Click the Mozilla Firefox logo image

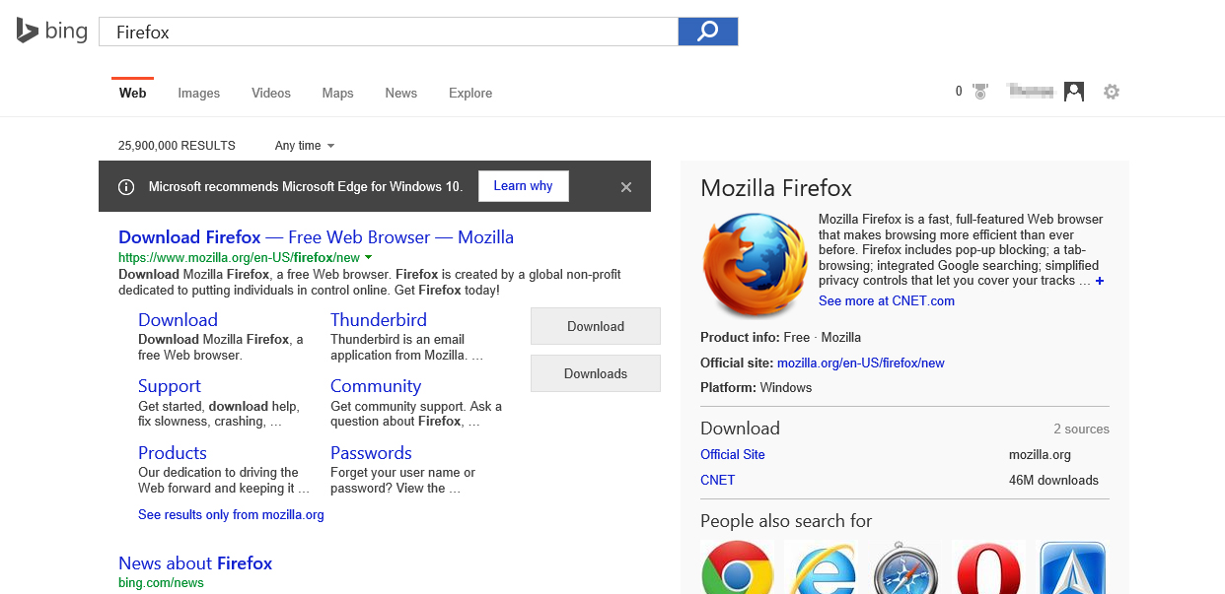755,266
